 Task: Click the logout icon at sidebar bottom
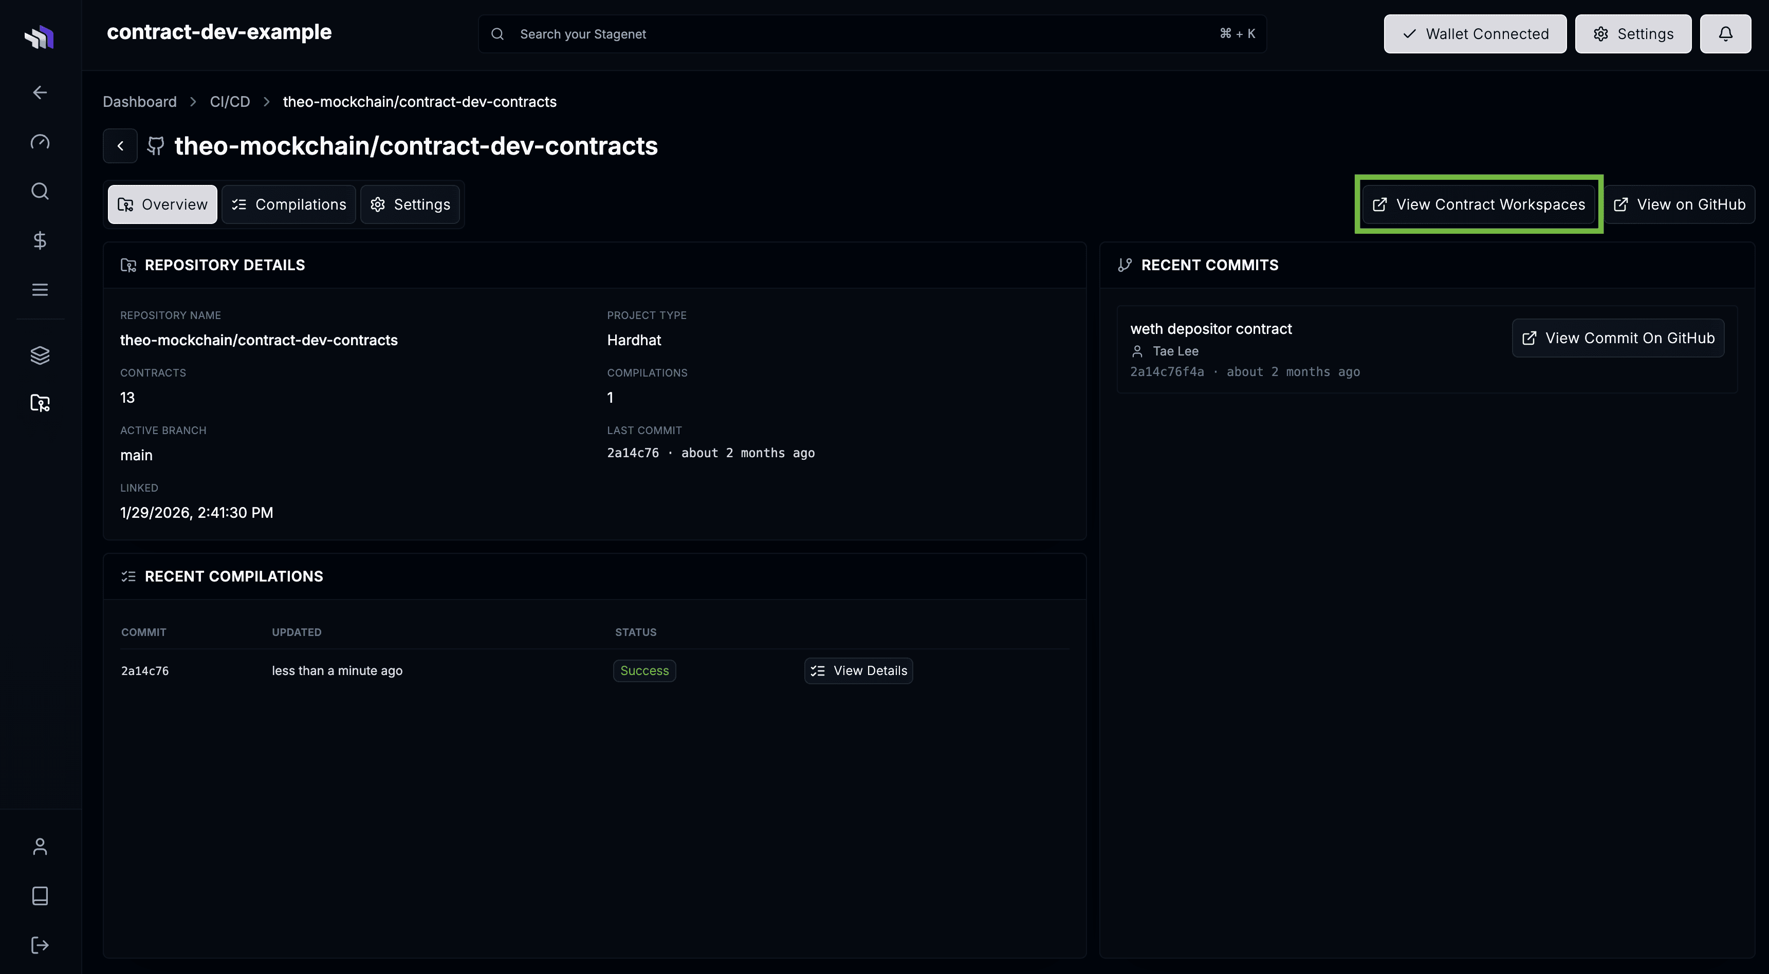(x=40, y=945)
